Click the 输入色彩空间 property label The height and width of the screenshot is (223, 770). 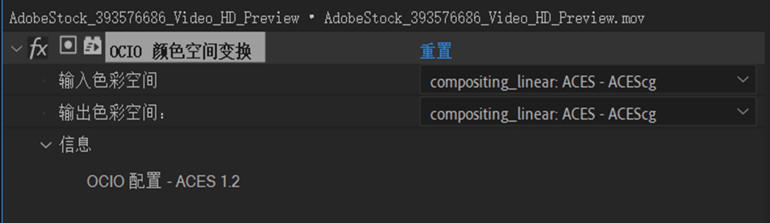tap(107, 80)
